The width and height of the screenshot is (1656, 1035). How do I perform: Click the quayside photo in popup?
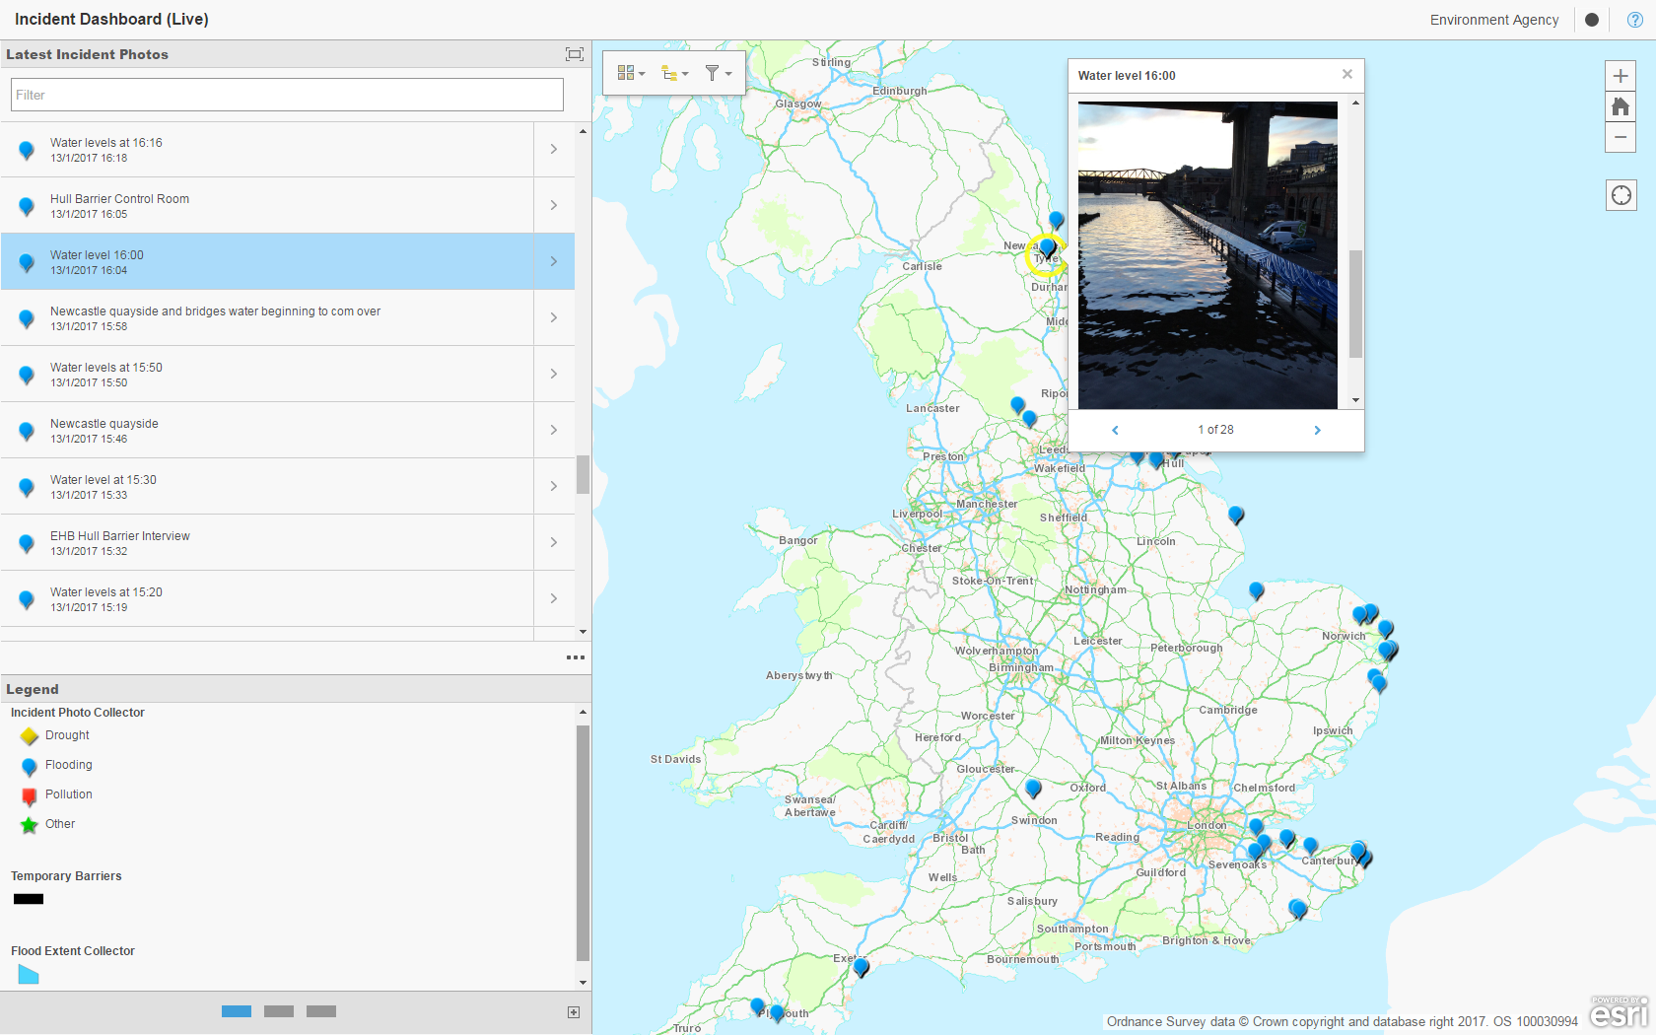pos(1207,255)
